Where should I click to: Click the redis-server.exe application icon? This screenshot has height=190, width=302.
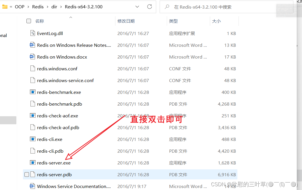click(32, 163)
